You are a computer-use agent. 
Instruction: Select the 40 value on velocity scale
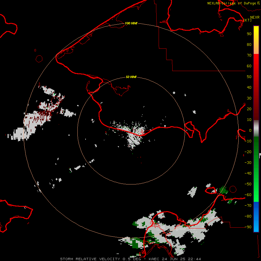(249, 88)
